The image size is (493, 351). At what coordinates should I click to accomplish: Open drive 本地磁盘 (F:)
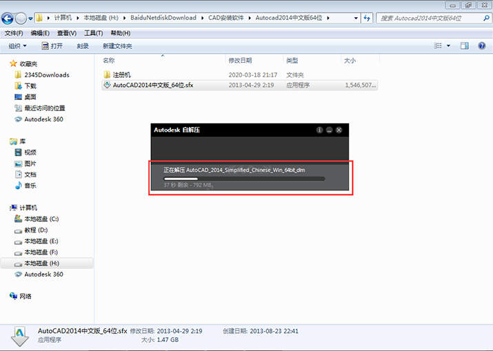37,252
